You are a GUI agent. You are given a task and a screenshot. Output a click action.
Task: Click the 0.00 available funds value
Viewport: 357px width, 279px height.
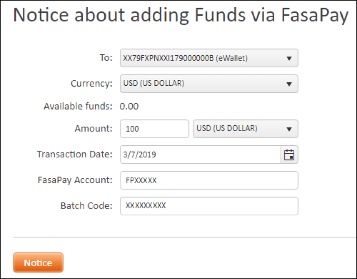click(129, 106)
